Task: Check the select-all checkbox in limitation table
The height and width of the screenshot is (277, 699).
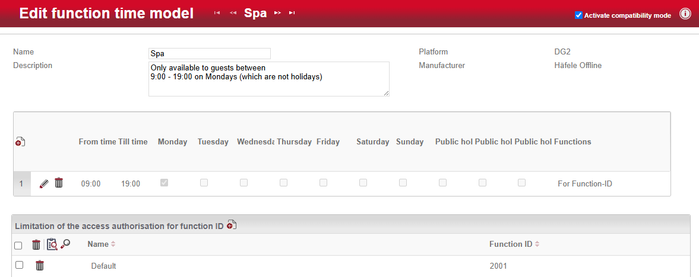Action: [x=18, y=245]
